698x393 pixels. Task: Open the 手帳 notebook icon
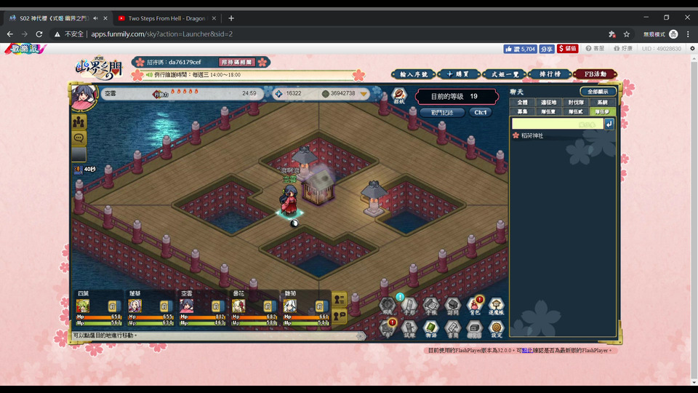click(x=431, y=306)
